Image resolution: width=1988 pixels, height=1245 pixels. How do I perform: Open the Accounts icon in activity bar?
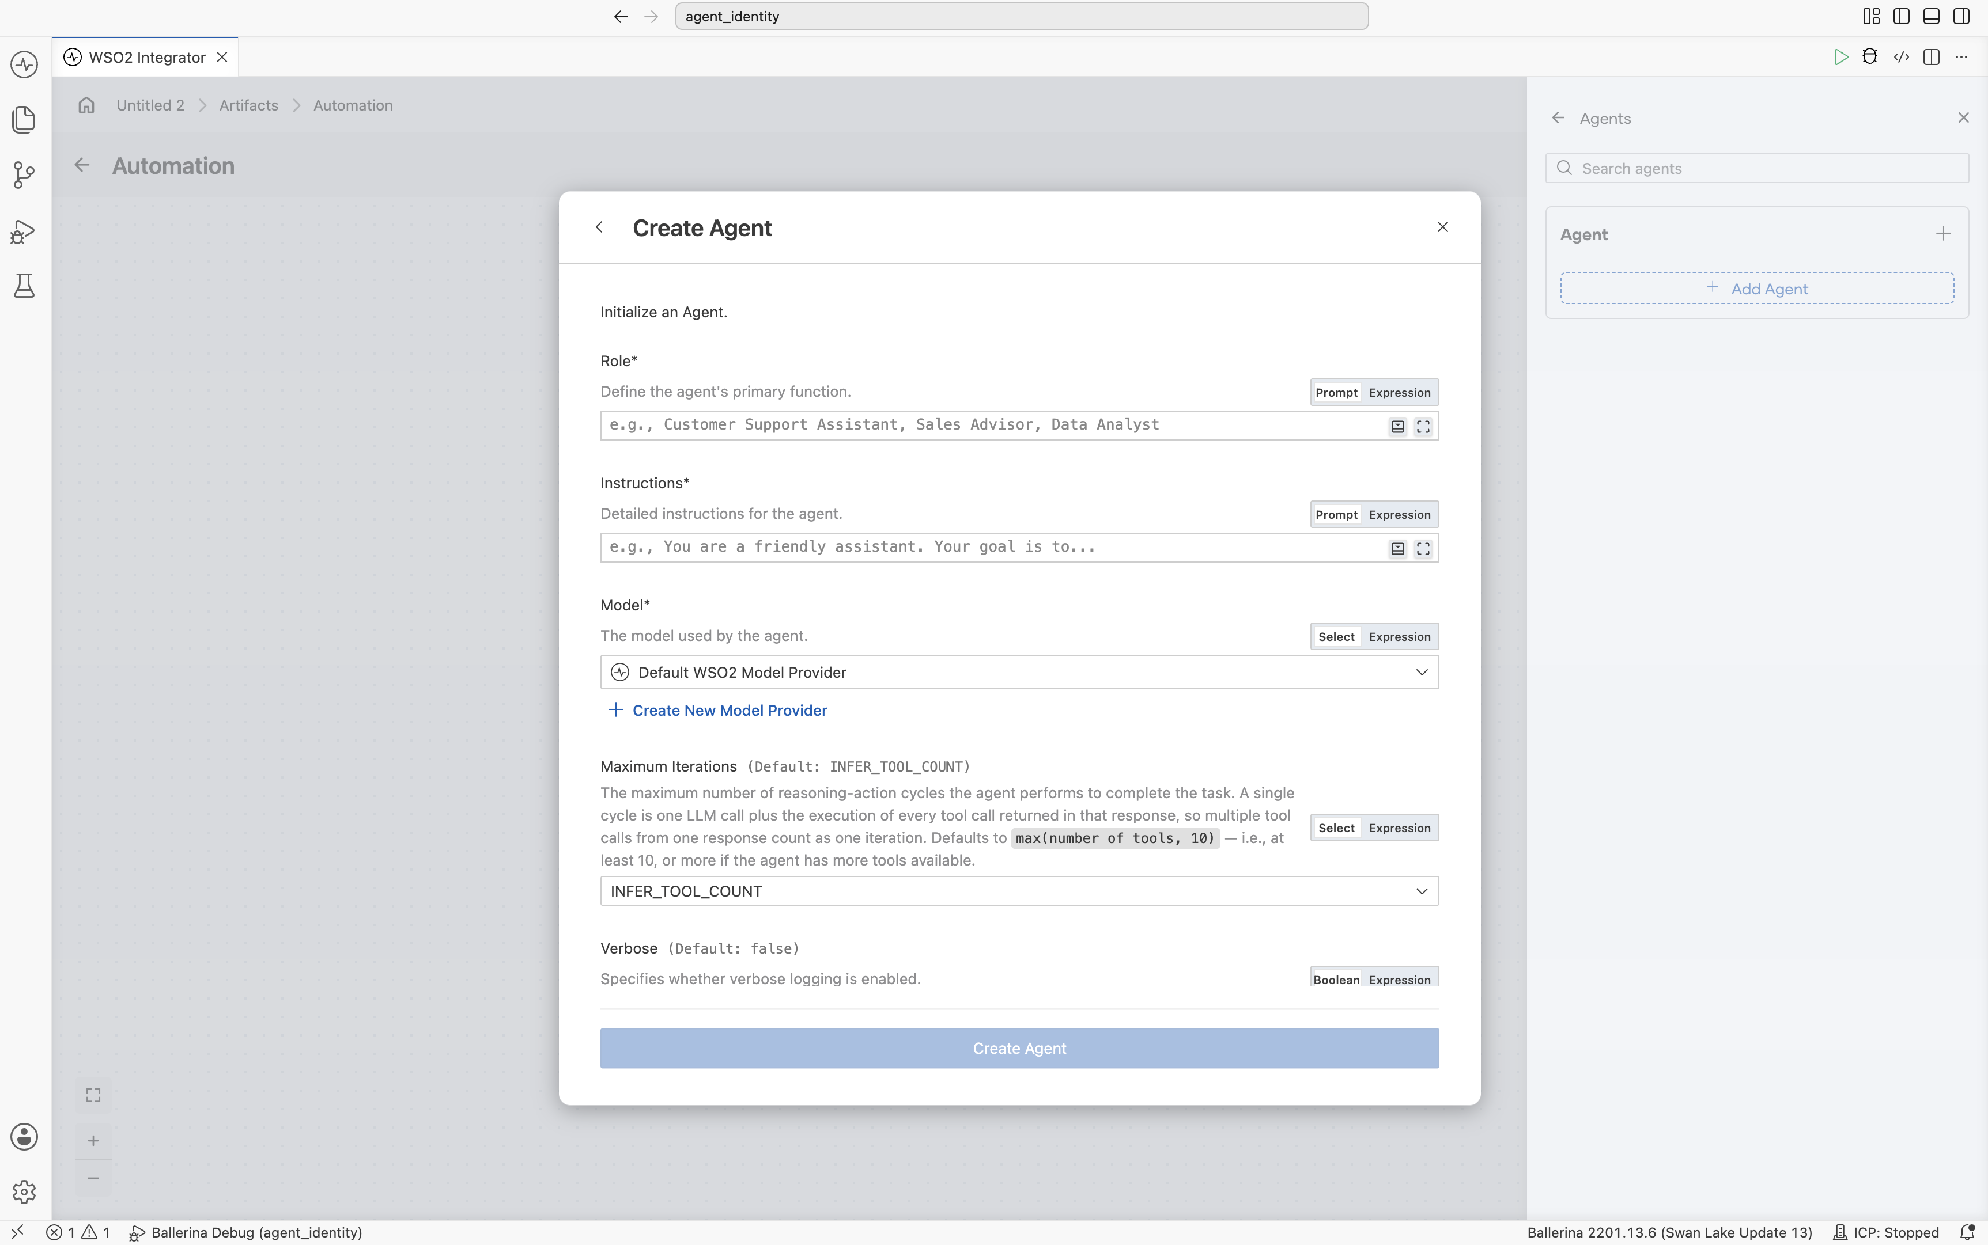tap(24, 1136)
